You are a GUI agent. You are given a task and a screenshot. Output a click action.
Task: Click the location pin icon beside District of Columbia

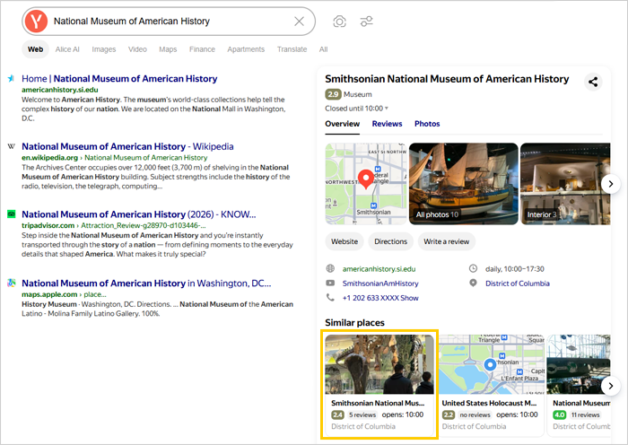point(473,284)
